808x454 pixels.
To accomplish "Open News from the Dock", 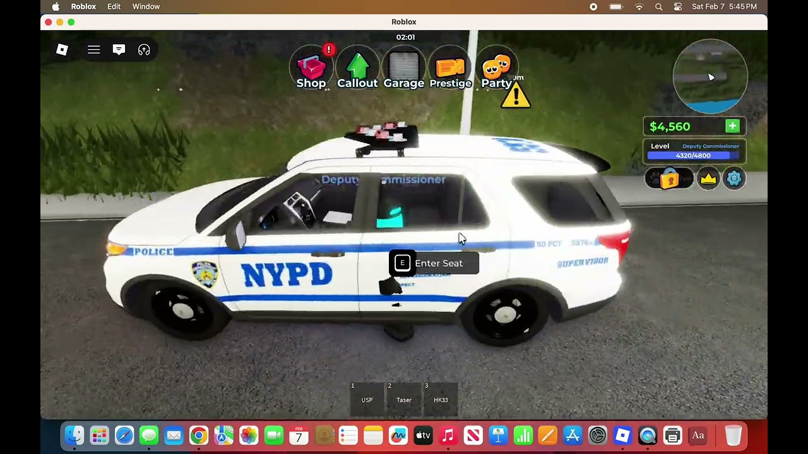I will [x=473, y=435].
